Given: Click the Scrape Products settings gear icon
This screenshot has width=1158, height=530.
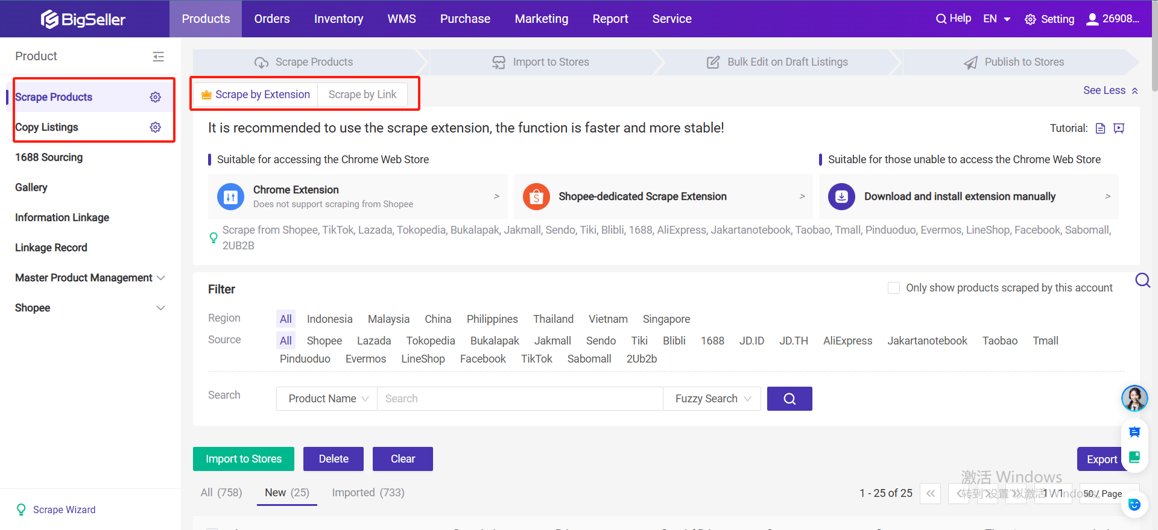Looking at the screenshot, I should click(x=155, y=97).
